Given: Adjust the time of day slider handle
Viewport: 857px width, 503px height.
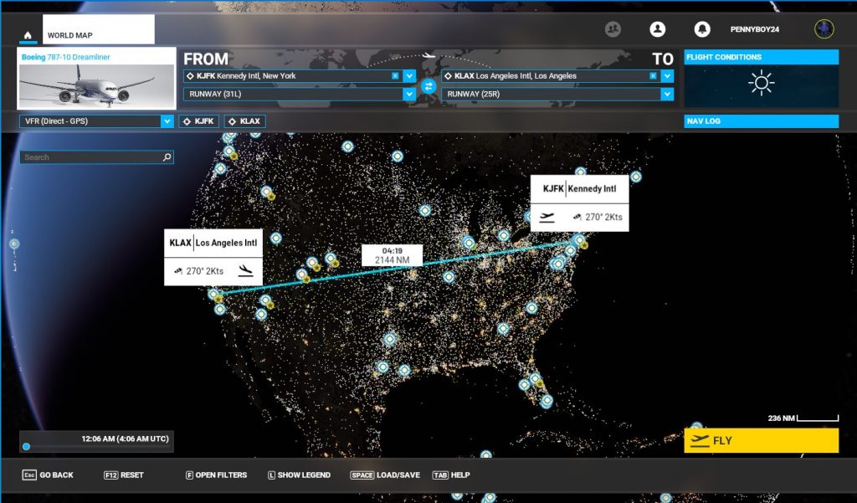Looking at the screenshot, I should 26,447.
